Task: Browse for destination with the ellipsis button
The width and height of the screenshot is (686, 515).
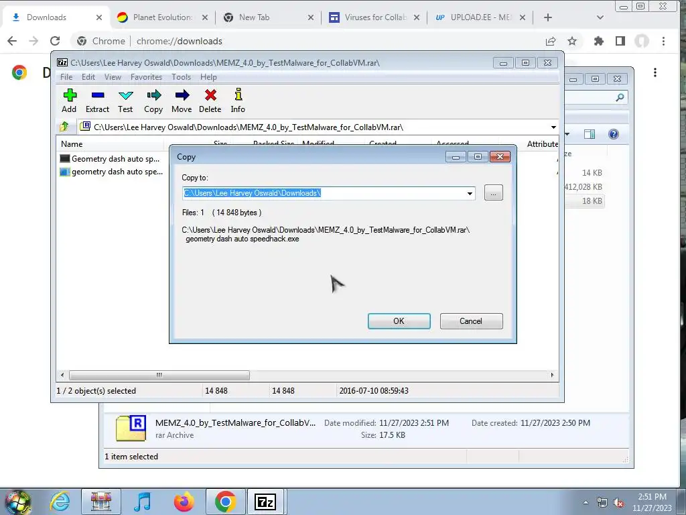Action: 494,192
